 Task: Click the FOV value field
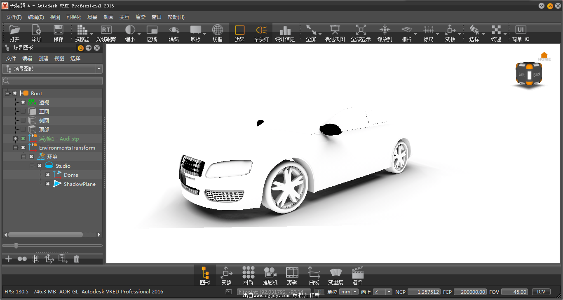pos(514,292)
